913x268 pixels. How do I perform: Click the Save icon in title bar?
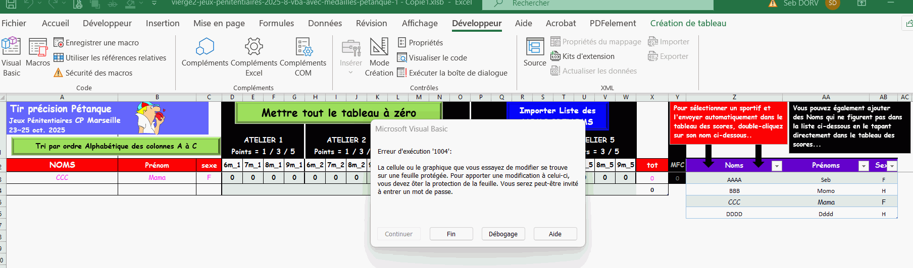11,4
